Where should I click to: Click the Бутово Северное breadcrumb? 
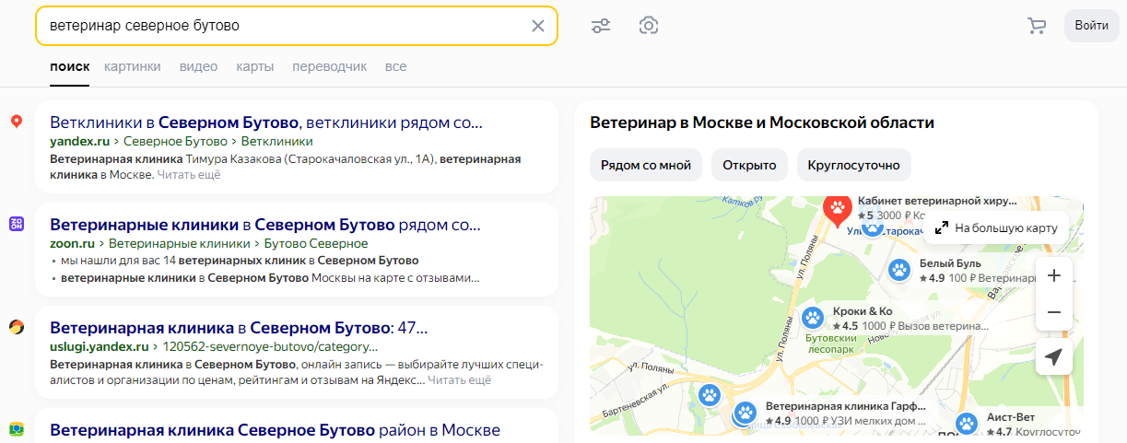tap(316, 244)
